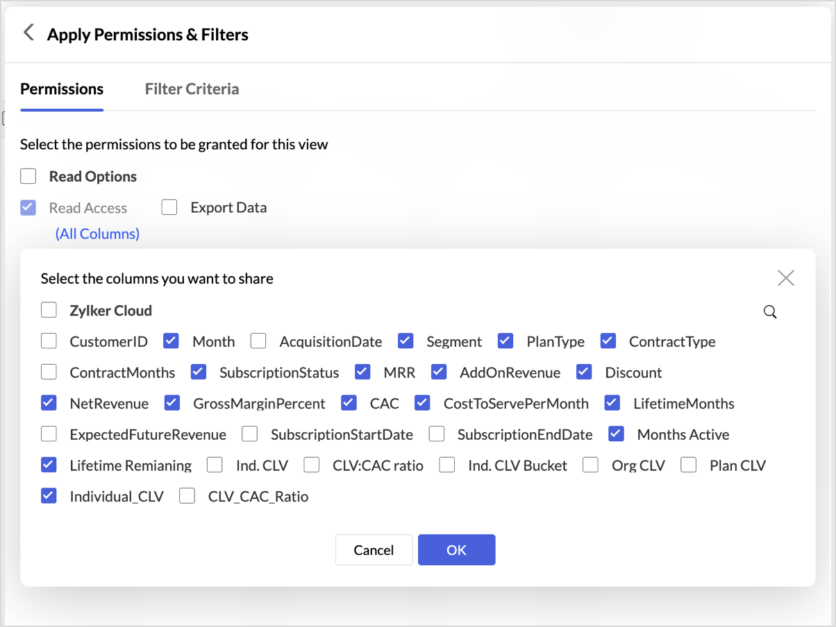Confirm column selection with OK
Image resolution: width=836 pixels, height=627 pixels.
(456, 550)
